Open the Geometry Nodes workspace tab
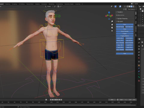144x108 pixels. (x=69, y=4)
